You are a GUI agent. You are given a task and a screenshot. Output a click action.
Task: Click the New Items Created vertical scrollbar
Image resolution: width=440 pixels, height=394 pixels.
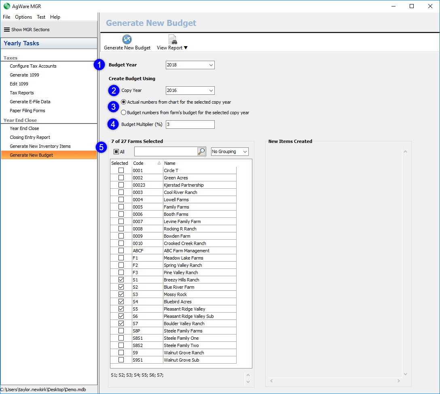(x=406, y=263)
